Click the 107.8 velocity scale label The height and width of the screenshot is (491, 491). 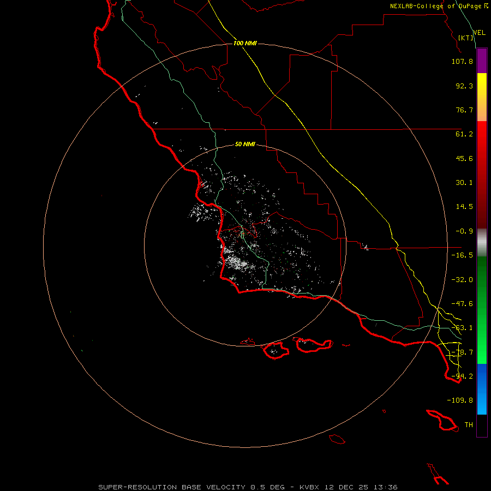point(462,61)
